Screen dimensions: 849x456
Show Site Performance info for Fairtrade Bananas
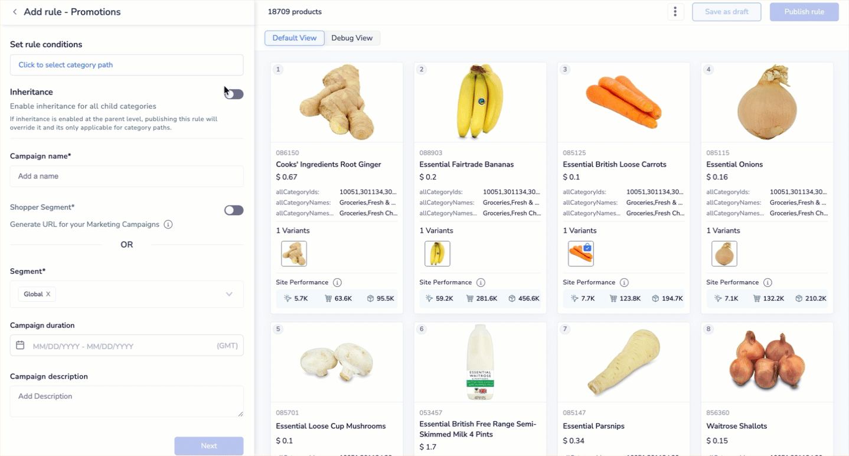click(x=481, y=282)
